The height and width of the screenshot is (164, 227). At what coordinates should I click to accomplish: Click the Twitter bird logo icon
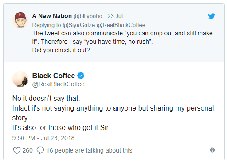pos(211,16)
